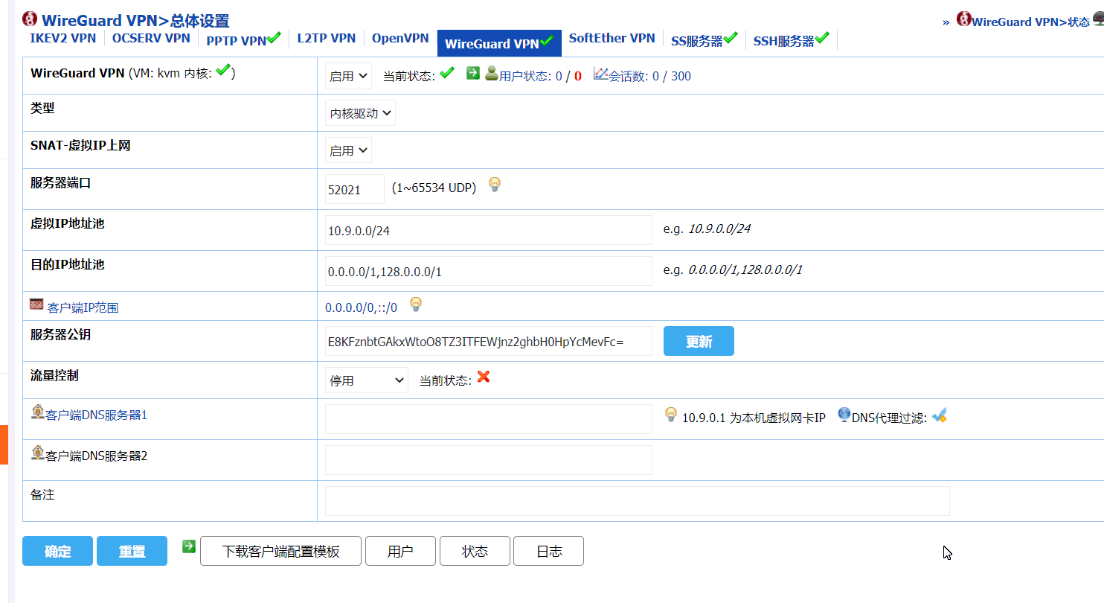The image size is (1104, 603).
Task: Switch to OpenVPN tab
Action: [x=400, y=38]
